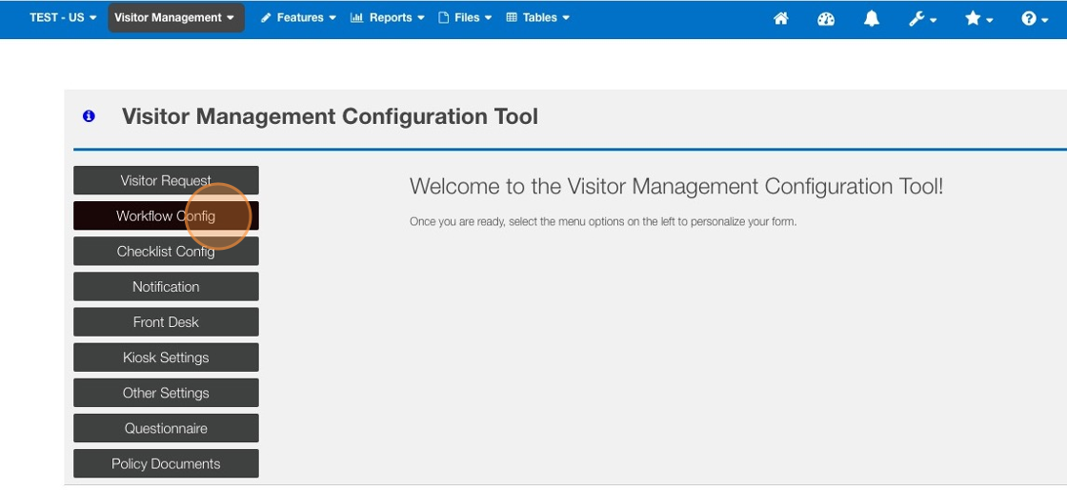Go to the Notification section

coord(166,287)
